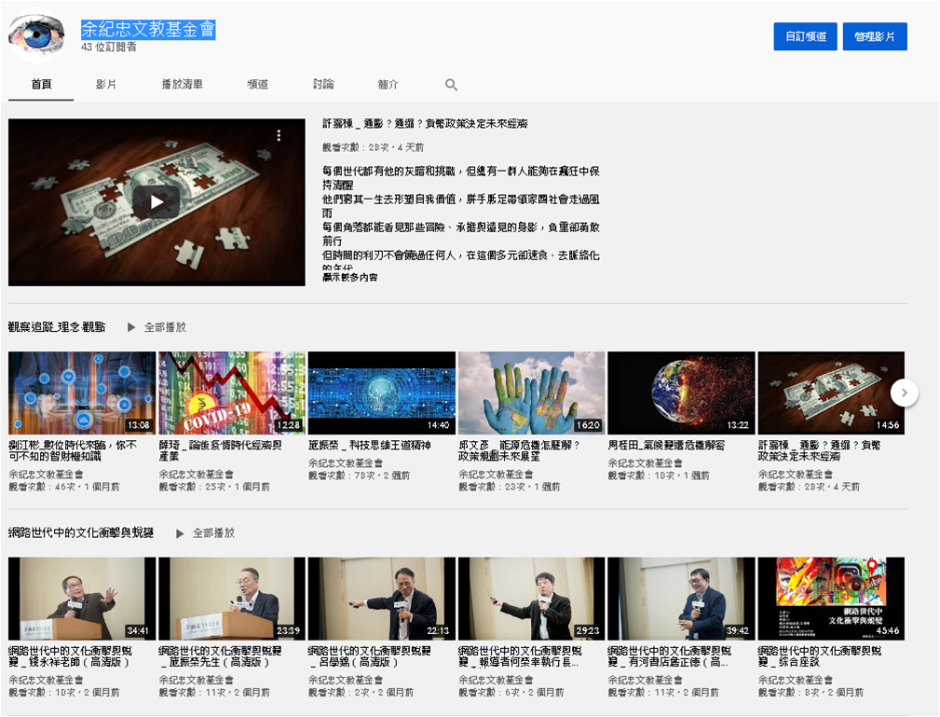Screen dimensions: 940x717
Task: Open video title 報導者何榮幸執行長
Action: (520, 656)
